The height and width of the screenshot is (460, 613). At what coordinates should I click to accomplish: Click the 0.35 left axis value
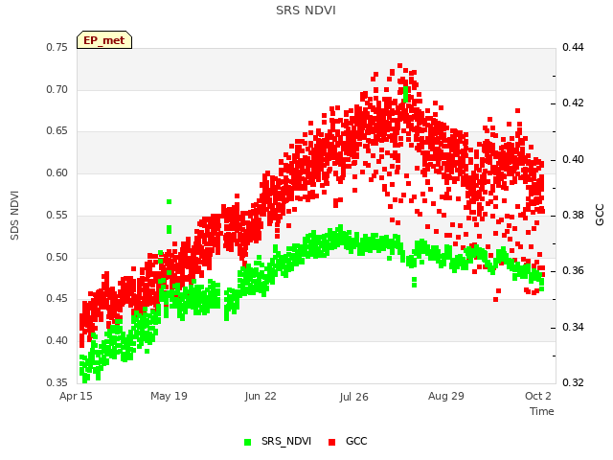click(x=57, y=382)
